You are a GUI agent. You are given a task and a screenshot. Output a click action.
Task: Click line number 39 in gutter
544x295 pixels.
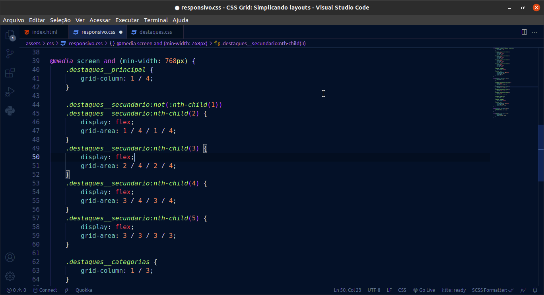click(36, 61)
